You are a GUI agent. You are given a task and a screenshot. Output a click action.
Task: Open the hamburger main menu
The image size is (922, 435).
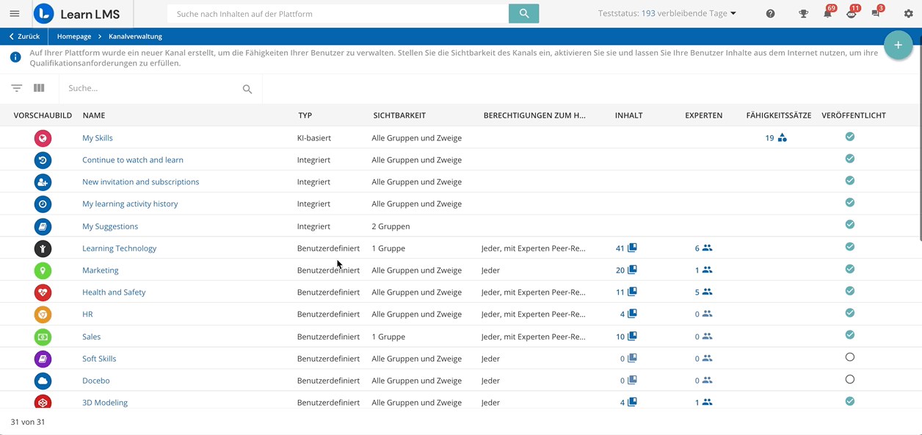pyautogui.click(x=15, y=14)
